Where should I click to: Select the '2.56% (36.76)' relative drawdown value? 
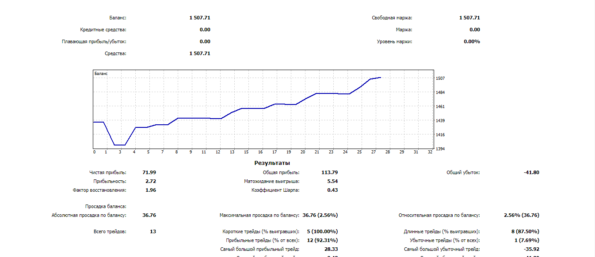pos(522,216)
